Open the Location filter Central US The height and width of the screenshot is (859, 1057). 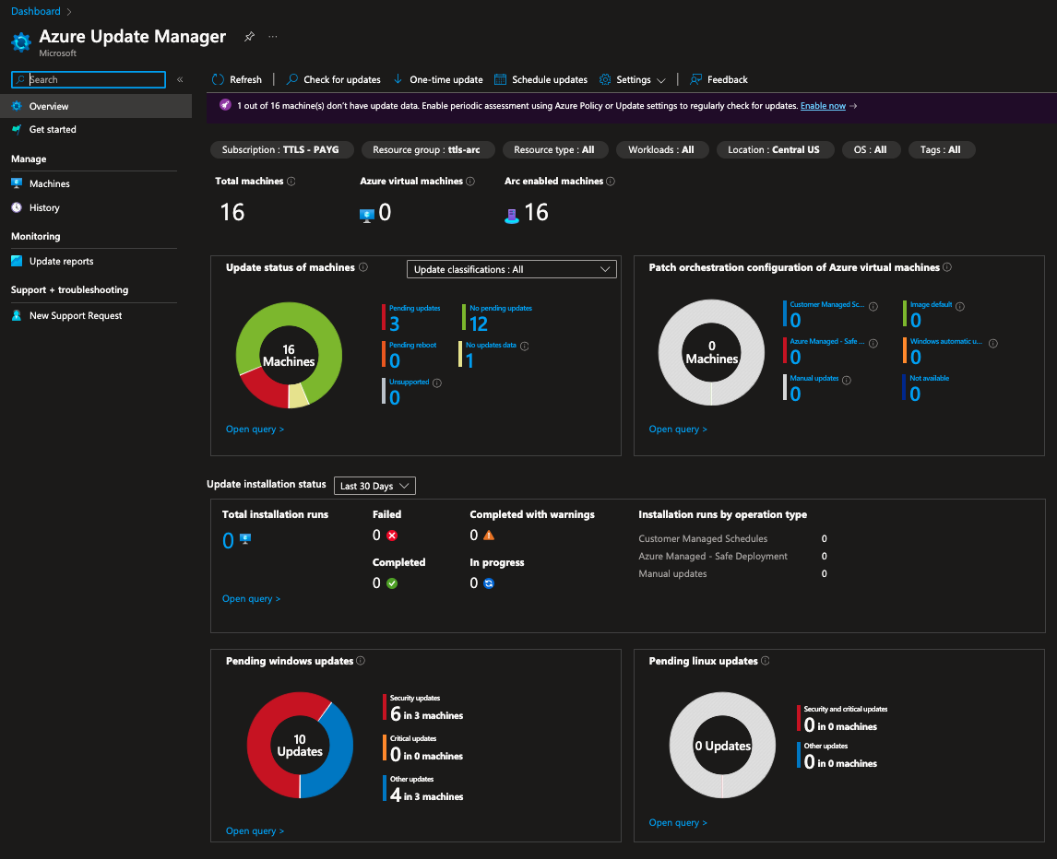(775, 149)
